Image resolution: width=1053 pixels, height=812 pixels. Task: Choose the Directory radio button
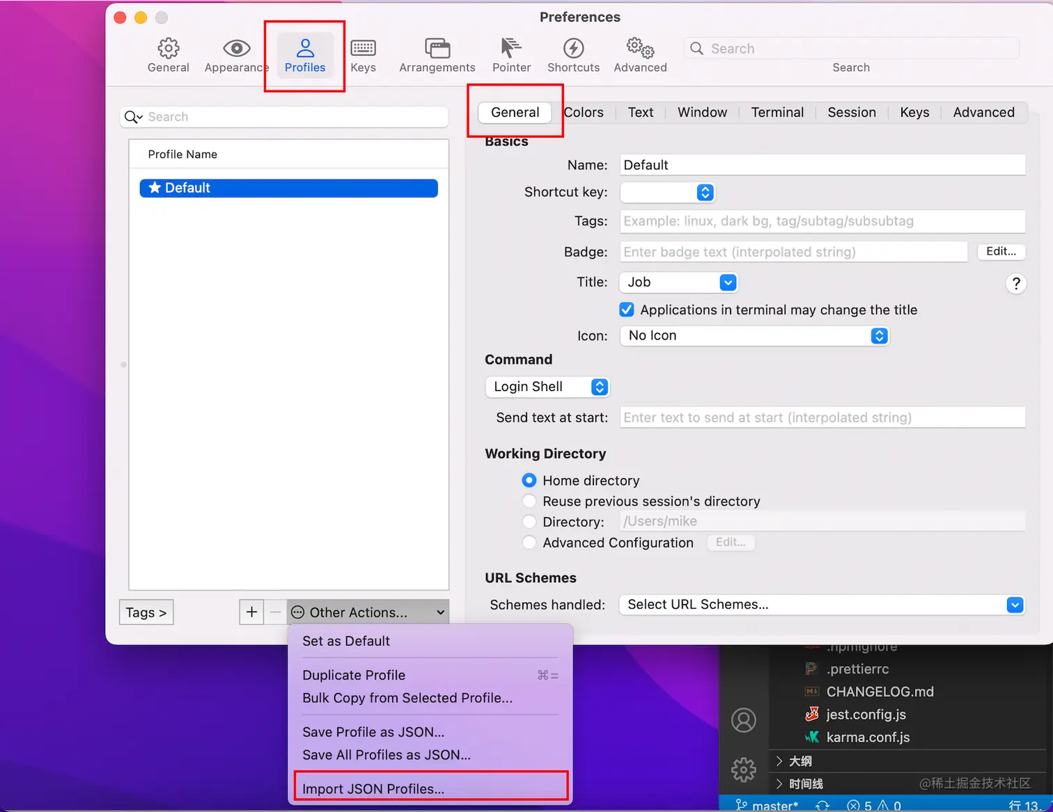(x=529, y=522)
